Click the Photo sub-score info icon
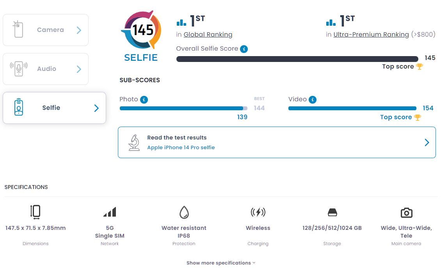Image resolution: width=448 pixels, height=270 pixels. coord(144,99)
